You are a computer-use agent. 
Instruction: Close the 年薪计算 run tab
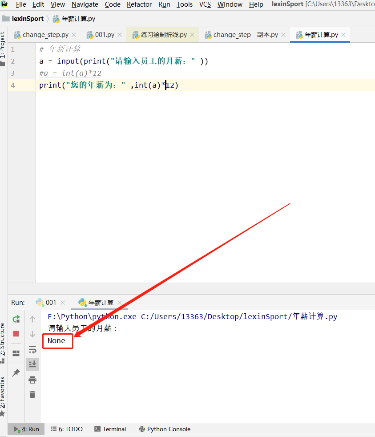120,303
